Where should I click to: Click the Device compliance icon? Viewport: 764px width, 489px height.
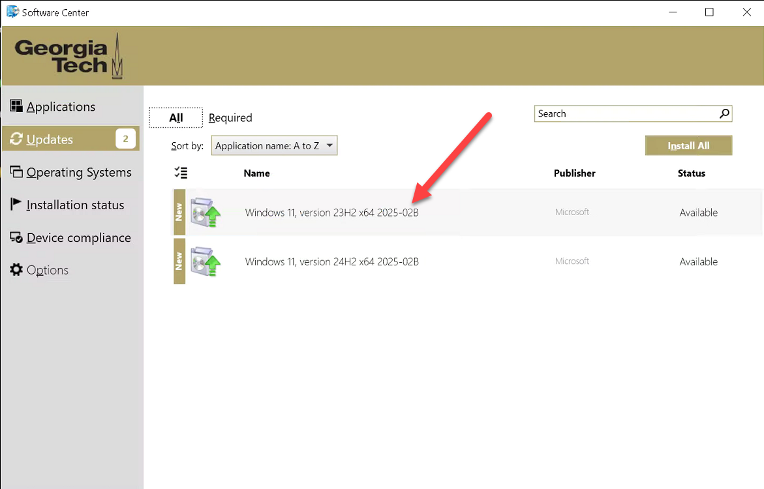coord(16,237)
